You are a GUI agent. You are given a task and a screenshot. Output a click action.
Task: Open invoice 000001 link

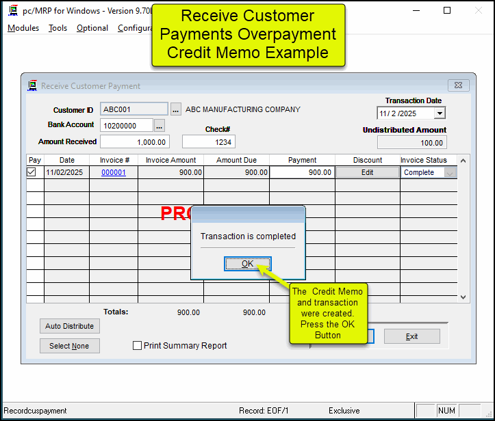114,173
